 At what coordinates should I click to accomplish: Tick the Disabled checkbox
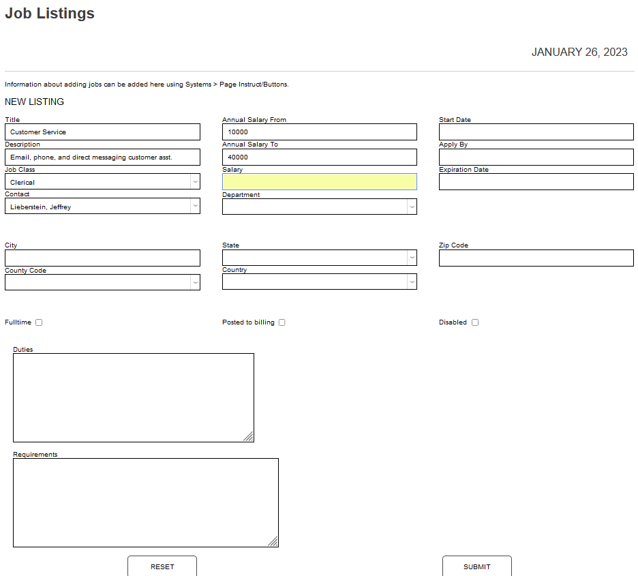point(475,322)
